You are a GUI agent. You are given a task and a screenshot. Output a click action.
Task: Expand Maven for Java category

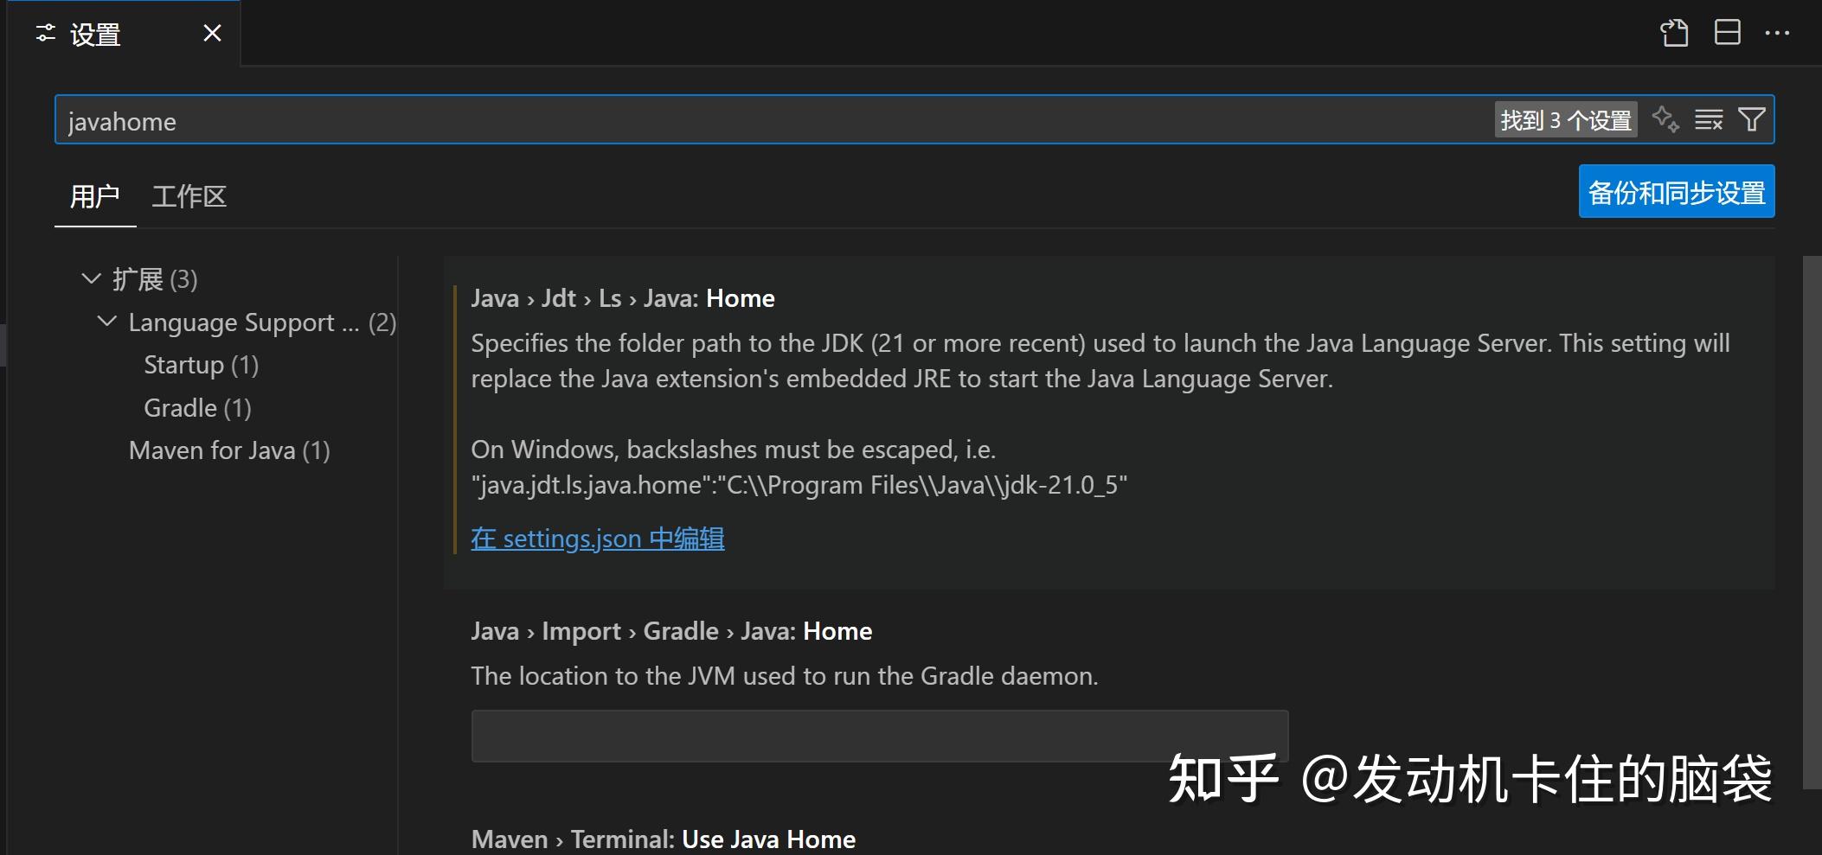[x=229, y=450]
